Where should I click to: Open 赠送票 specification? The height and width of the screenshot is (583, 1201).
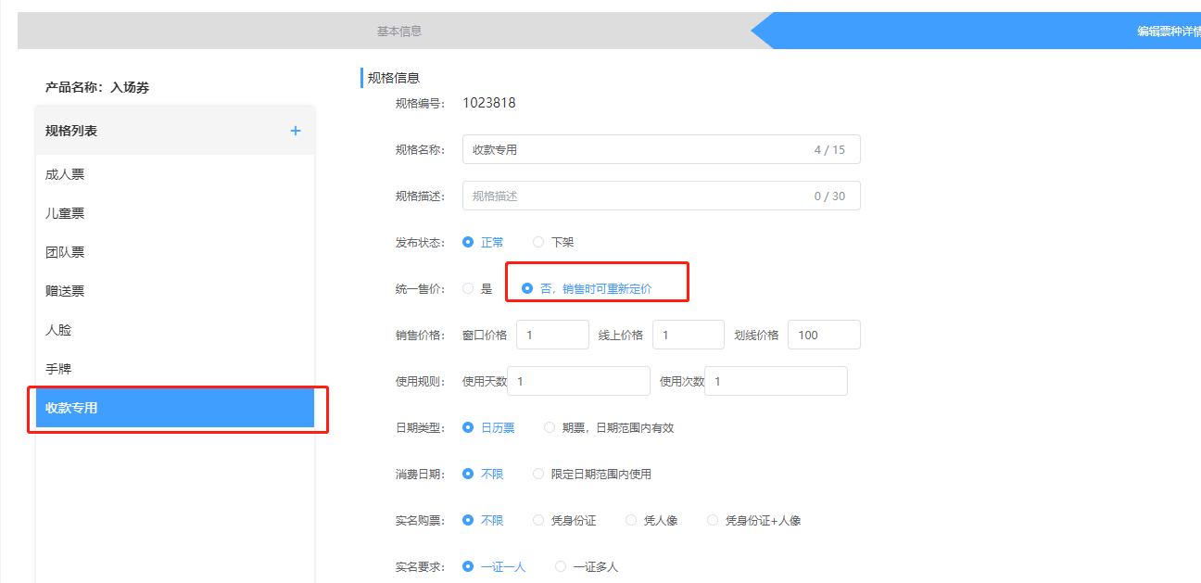(x=65, y=291)
